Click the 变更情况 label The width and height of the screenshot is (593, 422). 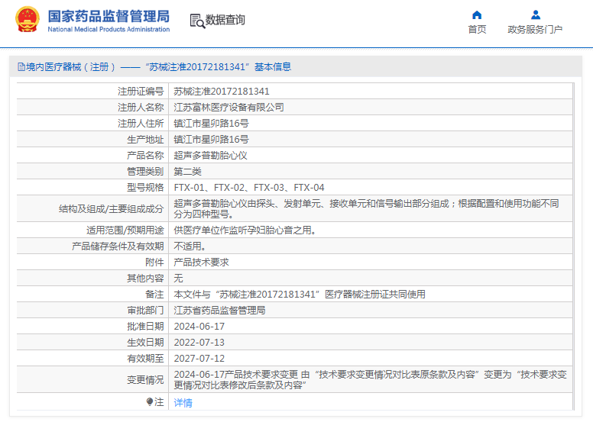pyautogui.click(x=145, y=380)
